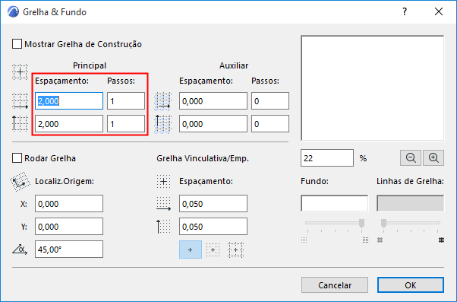Viewport: 457px width, 302px height.
Task: Click the Auxiliar horizontal Passos field
Action: [x=270, y=101]
